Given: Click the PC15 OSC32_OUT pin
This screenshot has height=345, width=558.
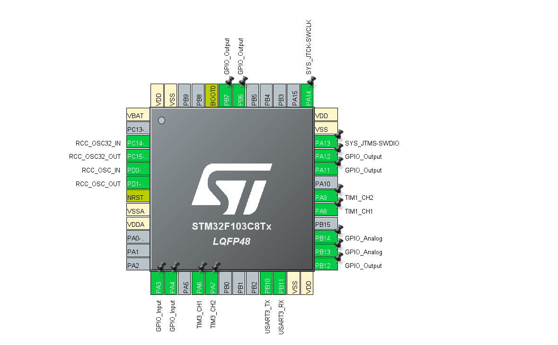Looking at the screenshot, I should pos(138,156).
